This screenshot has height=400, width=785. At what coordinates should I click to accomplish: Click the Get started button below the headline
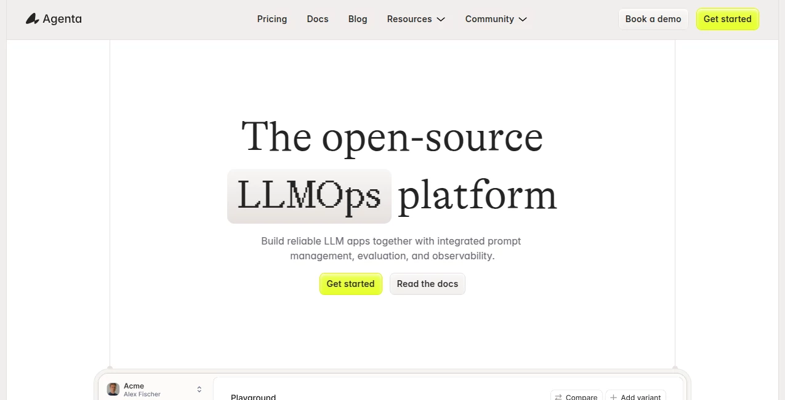coord(350,284)
